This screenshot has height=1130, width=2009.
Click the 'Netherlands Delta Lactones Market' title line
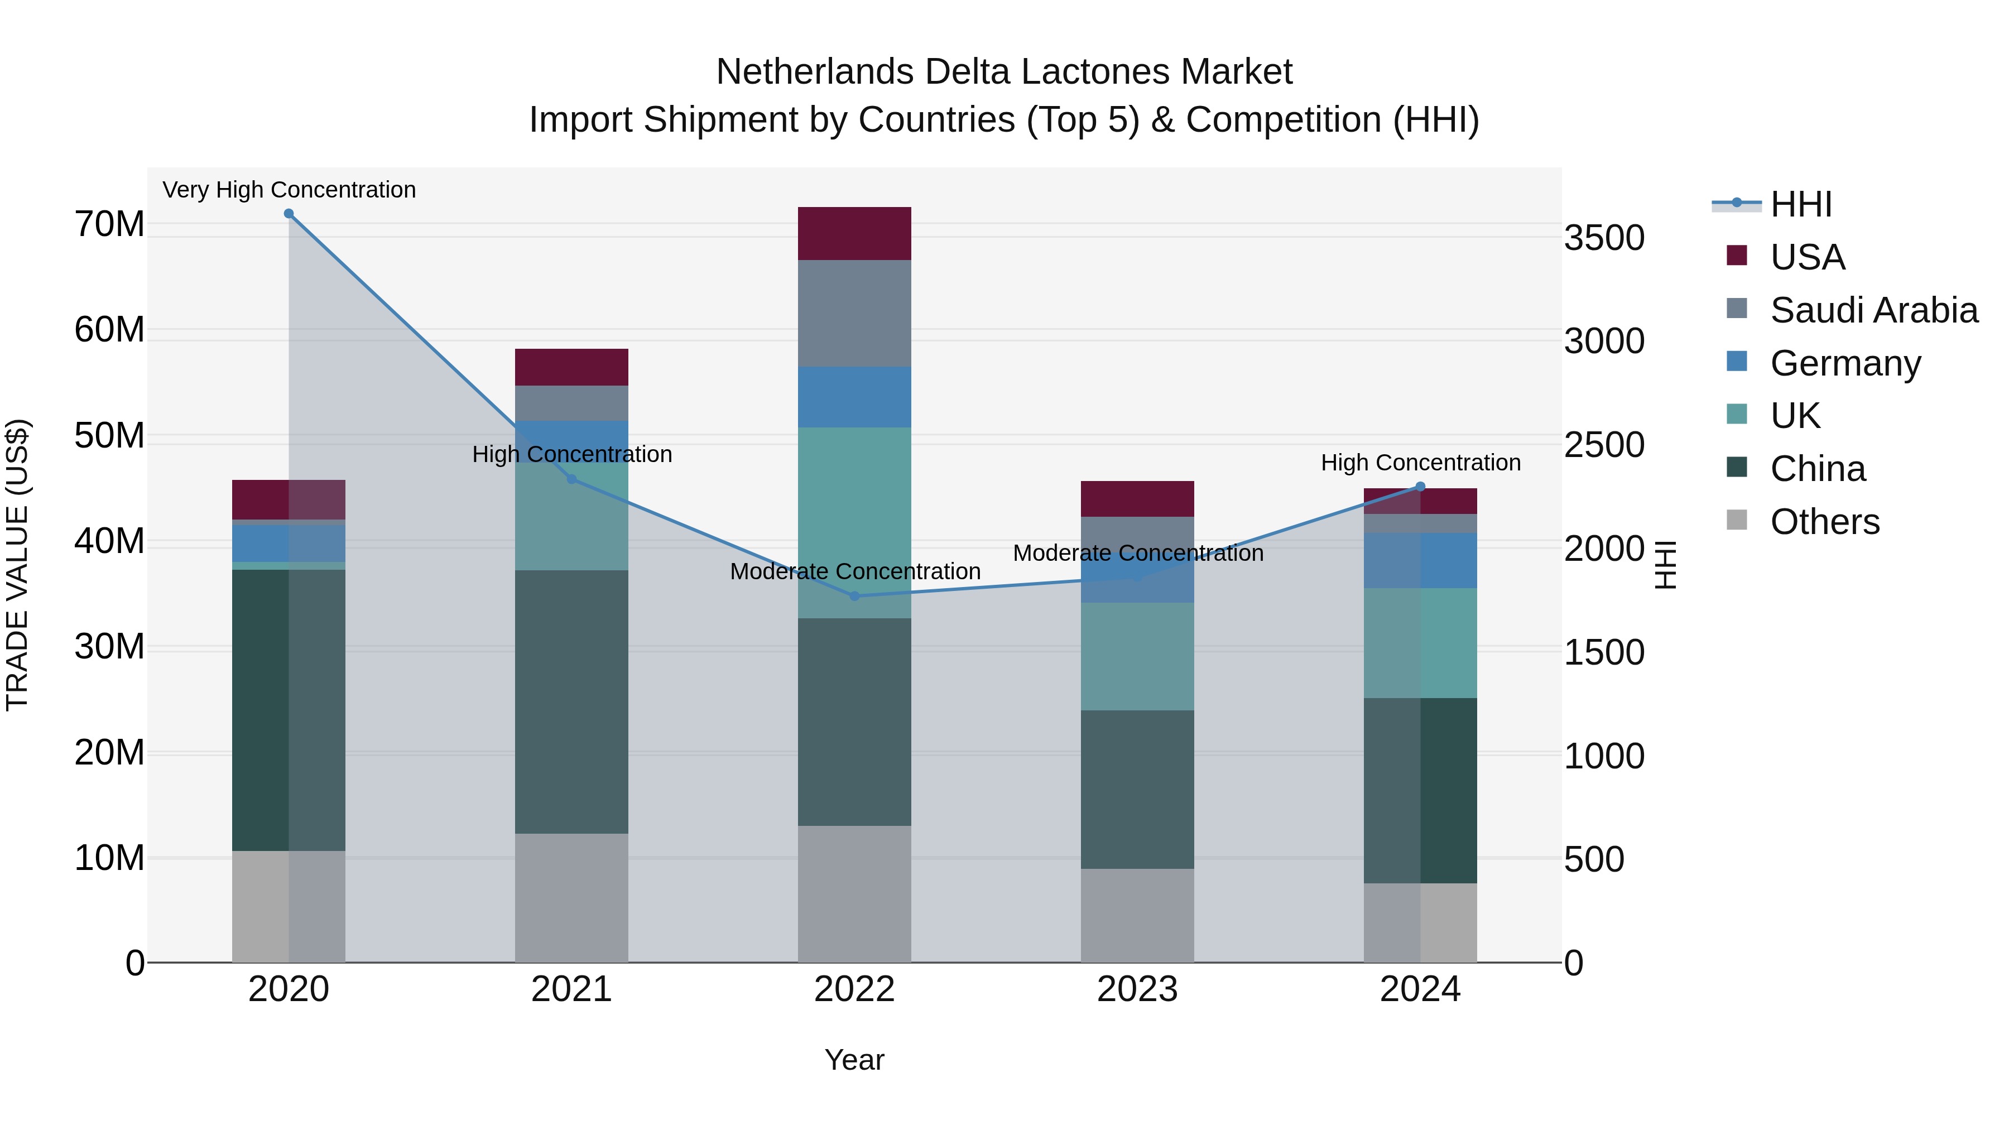1004,72
